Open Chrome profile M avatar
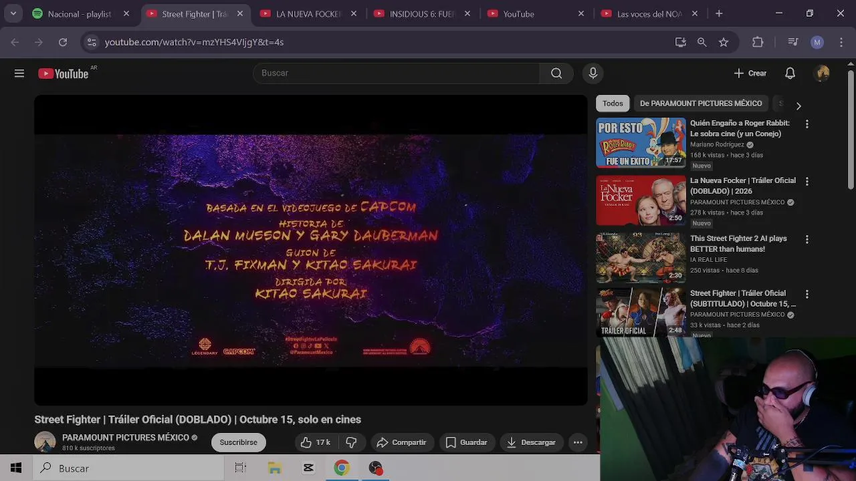The width and height of the screenshot is (856, 481). click(x=817, y=42)
